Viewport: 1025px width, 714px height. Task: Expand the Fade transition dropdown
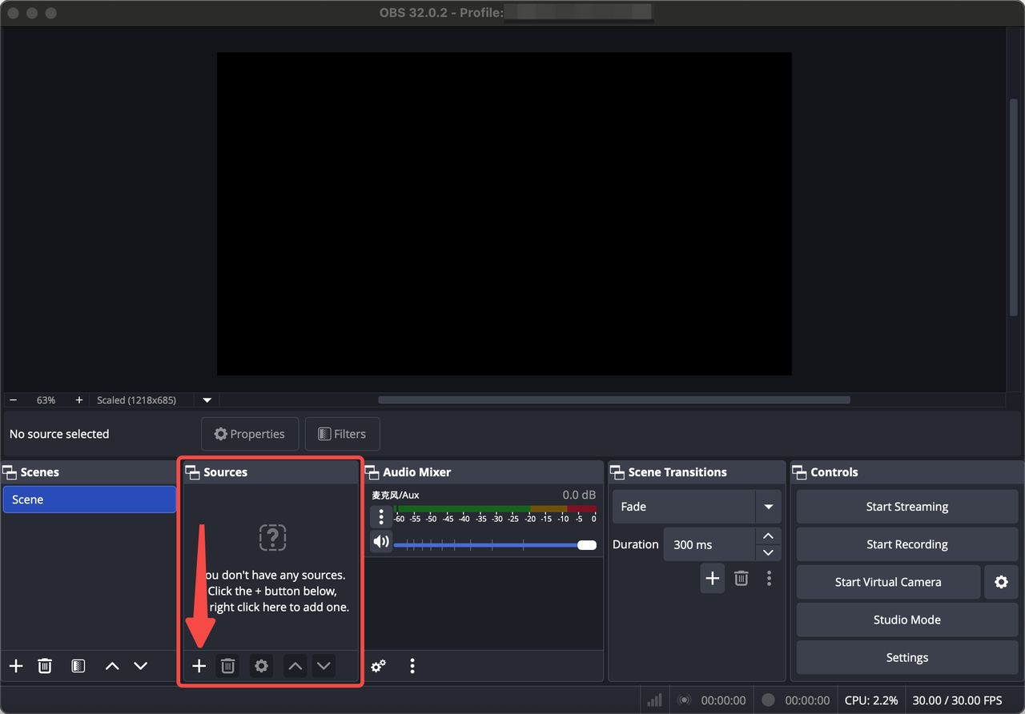(x=768, y=507)
